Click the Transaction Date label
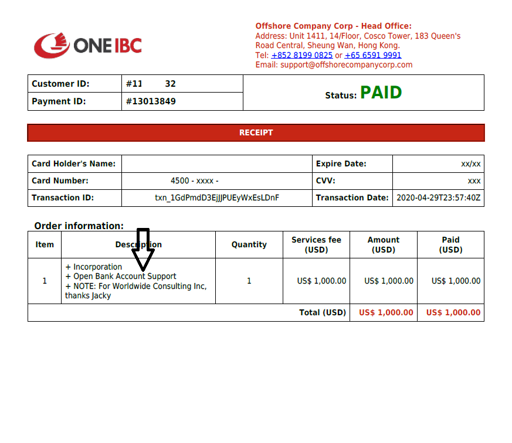 352,198
